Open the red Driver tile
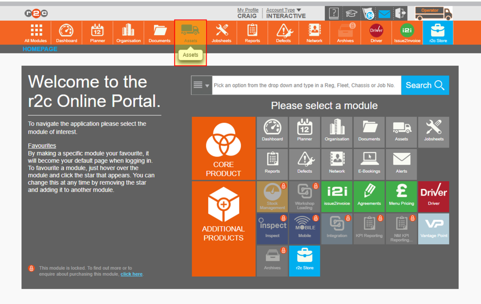This screenshot has width=481, height=304. (434, 197)
